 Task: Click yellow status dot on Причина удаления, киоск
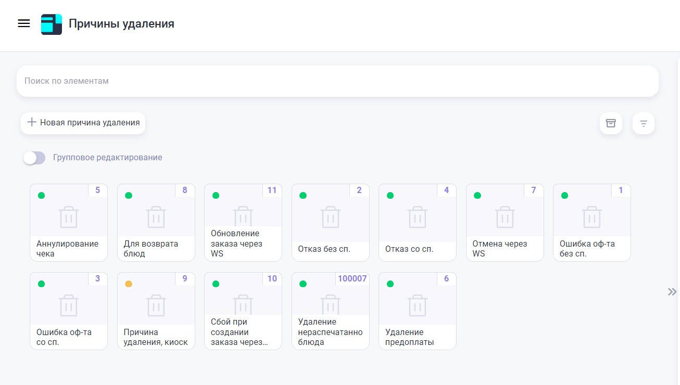pos(129,284)
